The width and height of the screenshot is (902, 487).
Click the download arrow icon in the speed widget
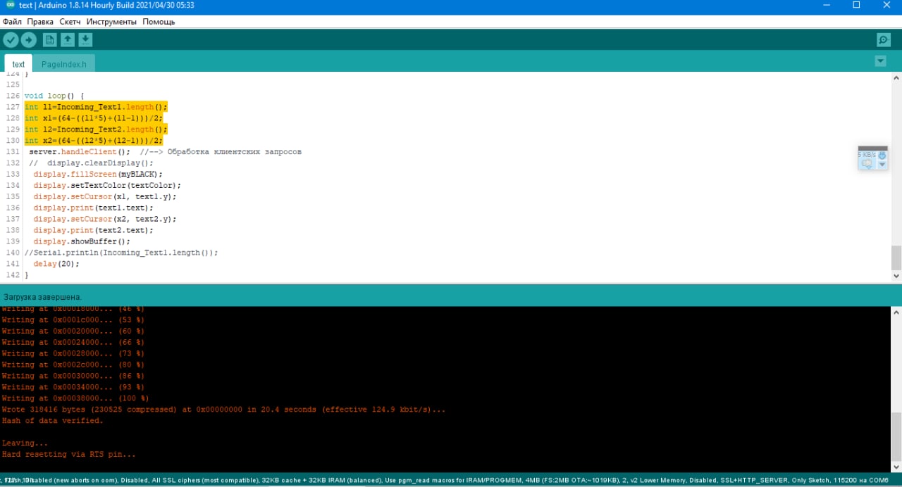click(882, 155)
